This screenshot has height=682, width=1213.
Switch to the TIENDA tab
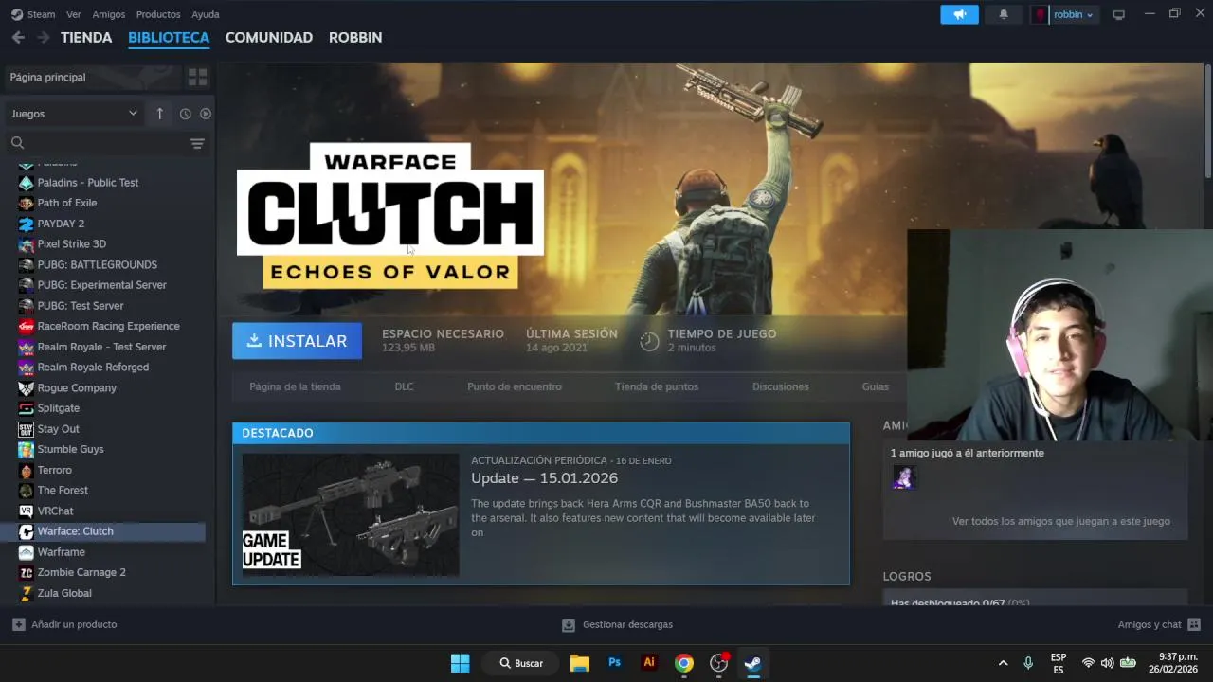pyautogui.click(x=86, y=37)
